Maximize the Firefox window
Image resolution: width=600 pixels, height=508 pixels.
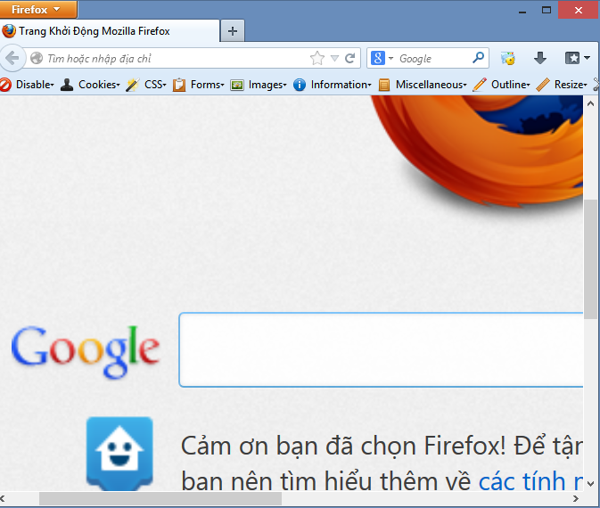(547, 10)
